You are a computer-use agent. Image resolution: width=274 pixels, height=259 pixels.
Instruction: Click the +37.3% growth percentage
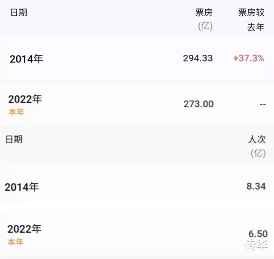[249, 58]
